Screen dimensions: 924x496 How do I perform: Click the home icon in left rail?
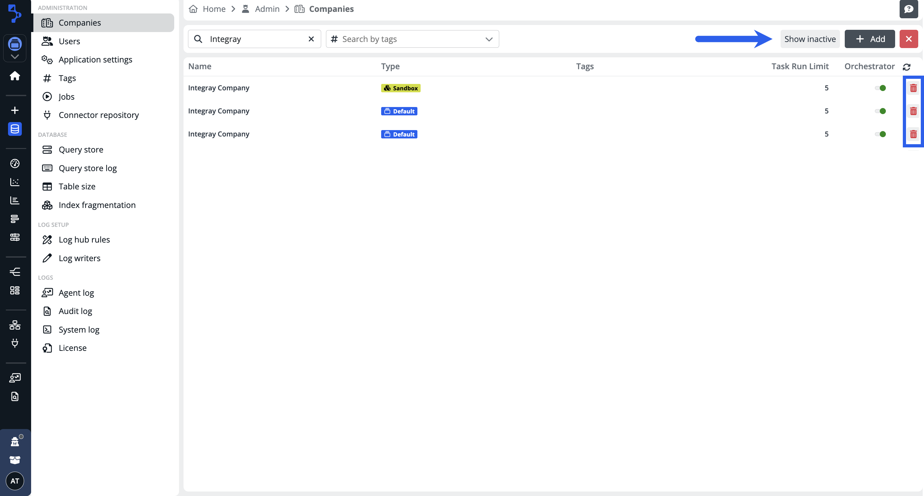click(x=15, y=76)
